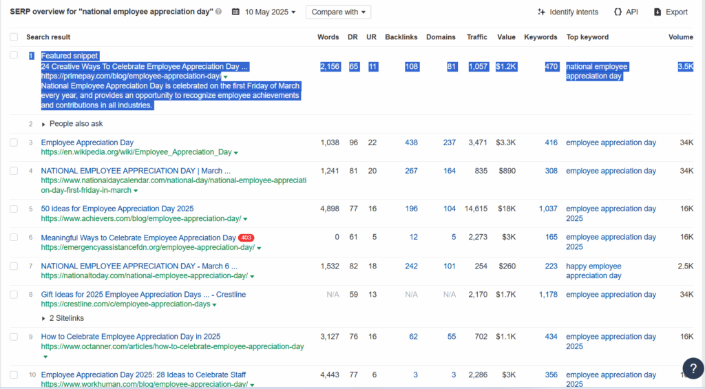Image resolution: width=705 pixels, height=389 pixels.
Task: Open dropdown arrow next to nationaltoday.com URL
Action: 252,277
